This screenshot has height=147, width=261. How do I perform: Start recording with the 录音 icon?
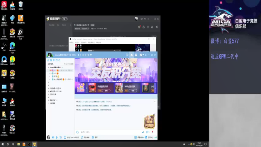[x=93, y=137]
